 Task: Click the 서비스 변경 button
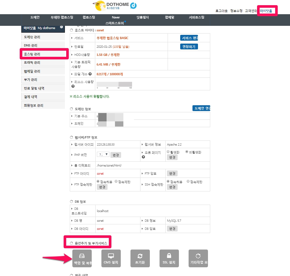point(189,38)
